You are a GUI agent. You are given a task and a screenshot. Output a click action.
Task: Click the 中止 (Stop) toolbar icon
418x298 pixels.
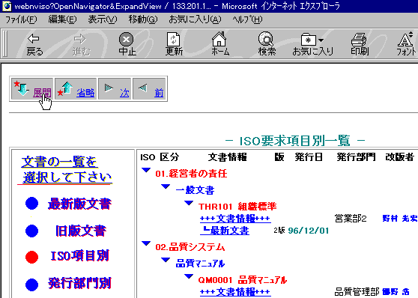pyautogui.click(x=127, y=44)
